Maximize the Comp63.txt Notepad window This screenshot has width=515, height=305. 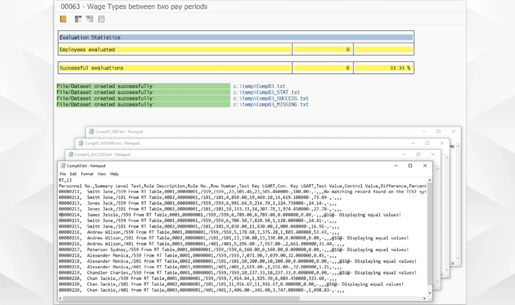(410, 166)
